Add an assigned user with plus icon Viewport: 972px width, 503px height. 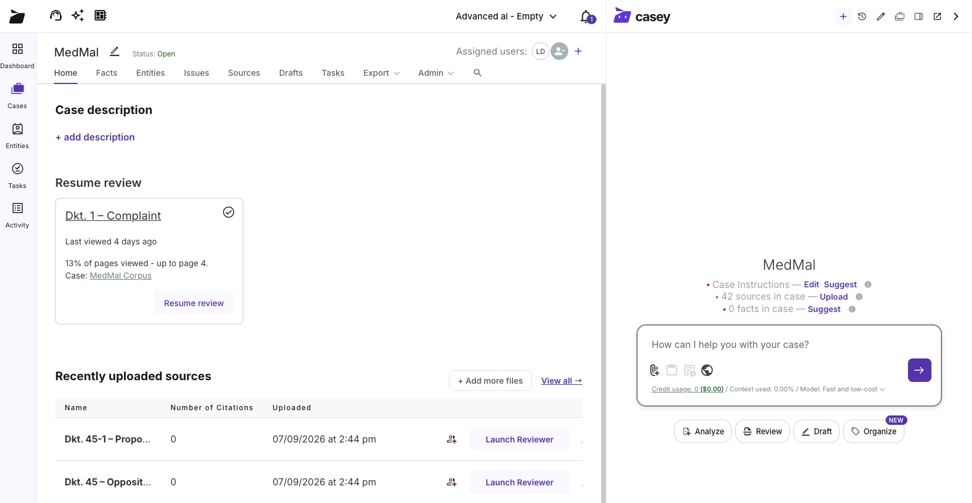(x=578, y=51)
